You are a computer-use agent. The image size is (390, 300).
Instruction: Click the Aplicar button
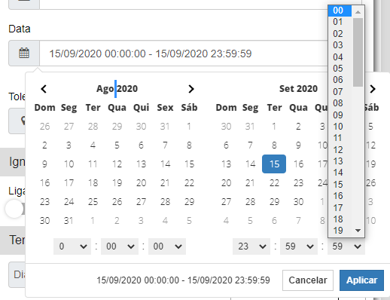coord(361,280)
